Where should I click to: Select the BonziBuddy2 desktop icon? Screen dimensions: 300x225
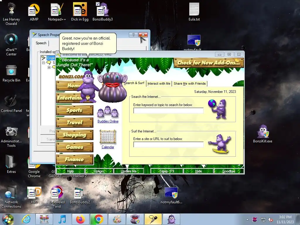80,195
